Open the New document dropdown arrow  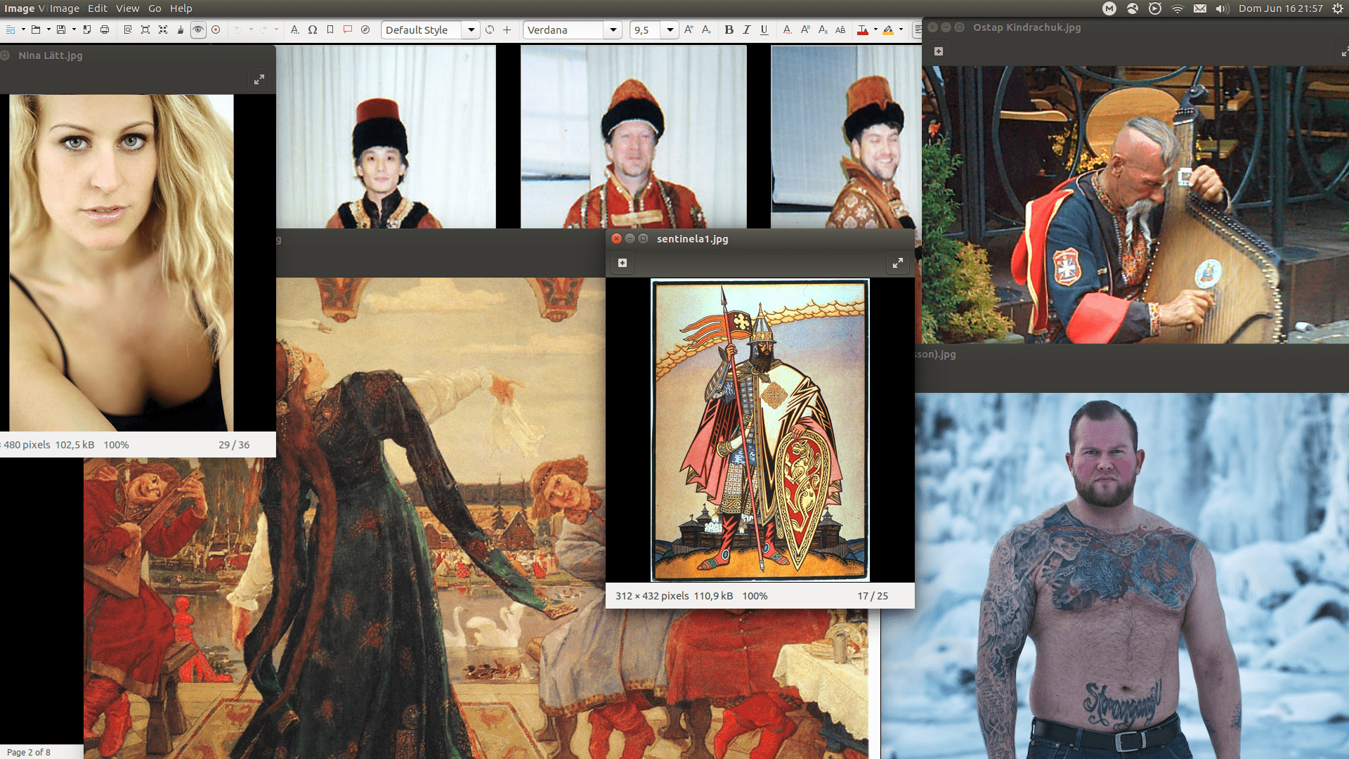click(x=23, y=30)
